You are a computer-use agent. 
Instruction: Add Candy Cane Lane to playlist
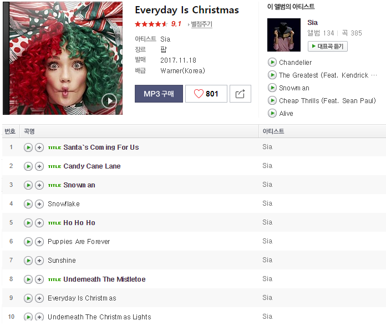(x=39, y=166)
